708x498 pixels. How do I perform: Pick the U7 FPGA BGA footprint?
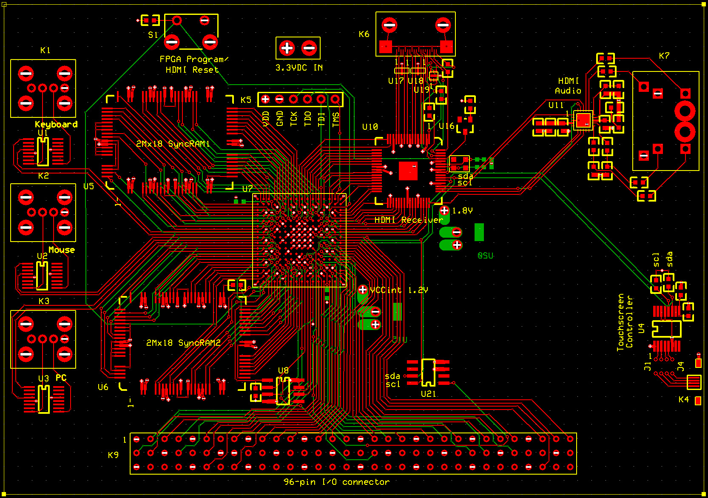click(299, 240)
